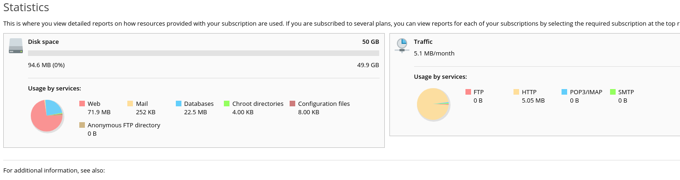
Task: Click the Disk space heading label
Action: pyautogui.click(x=43, y=42)
